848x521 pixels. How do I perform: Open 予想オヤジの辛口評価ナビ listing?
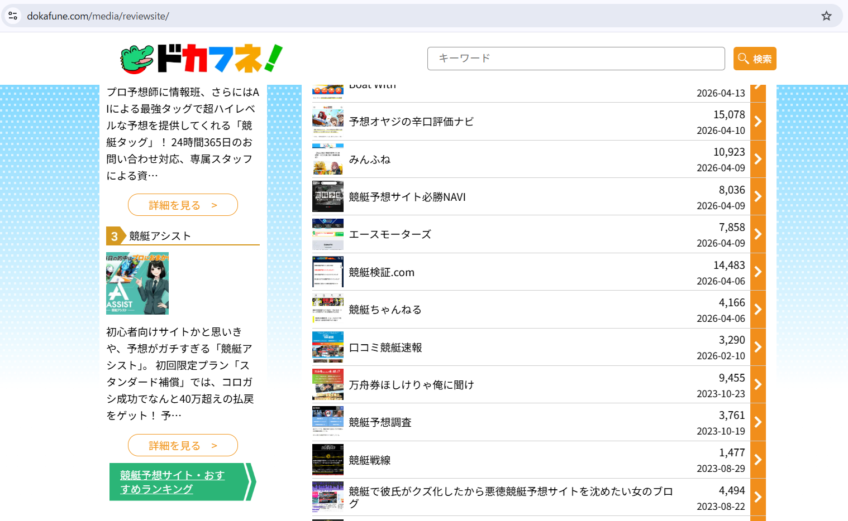[x=411, y=122]
